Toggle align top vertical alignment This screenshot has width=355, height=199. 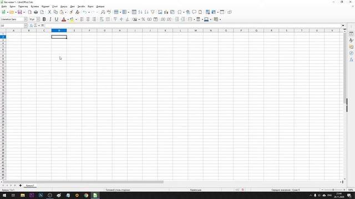(x=115, y=19)
